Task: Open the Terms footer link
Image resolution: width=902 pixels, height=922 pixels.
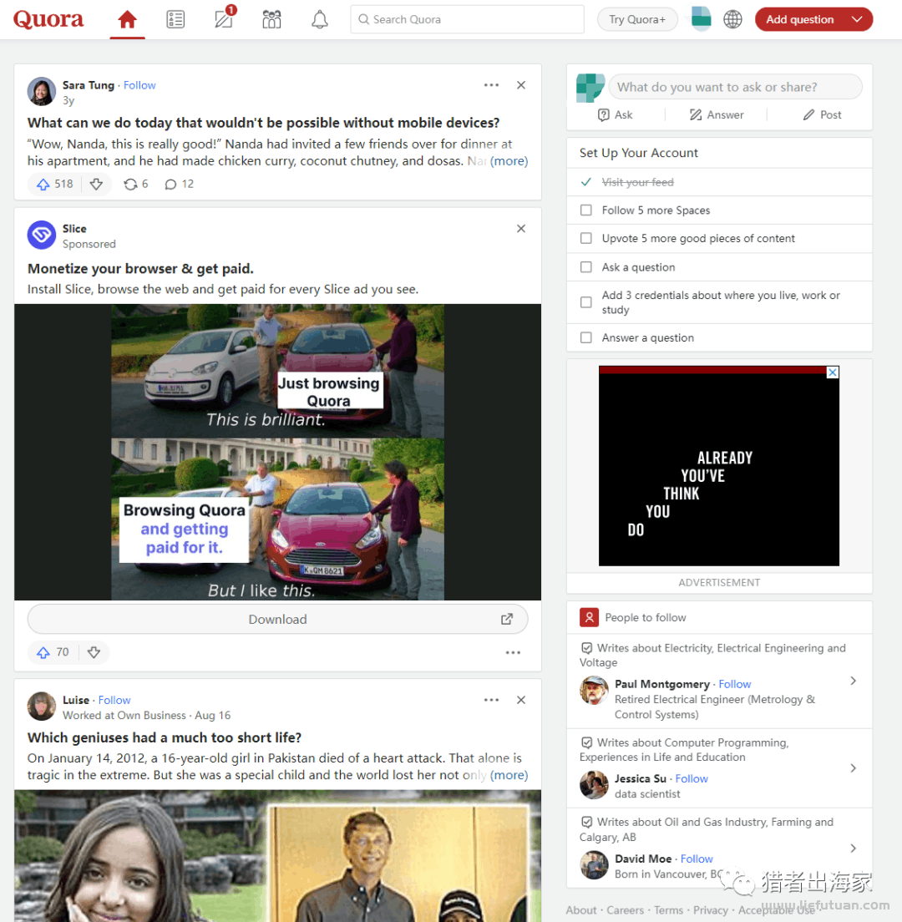Action: coord(668,910)
